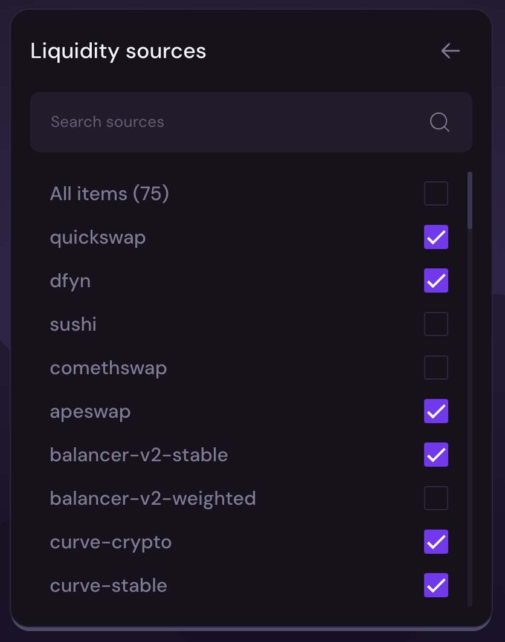The width and height of the screenshot is (505, 642).
Task: Turn off the curve-crypto source
Action: point(436,542)
